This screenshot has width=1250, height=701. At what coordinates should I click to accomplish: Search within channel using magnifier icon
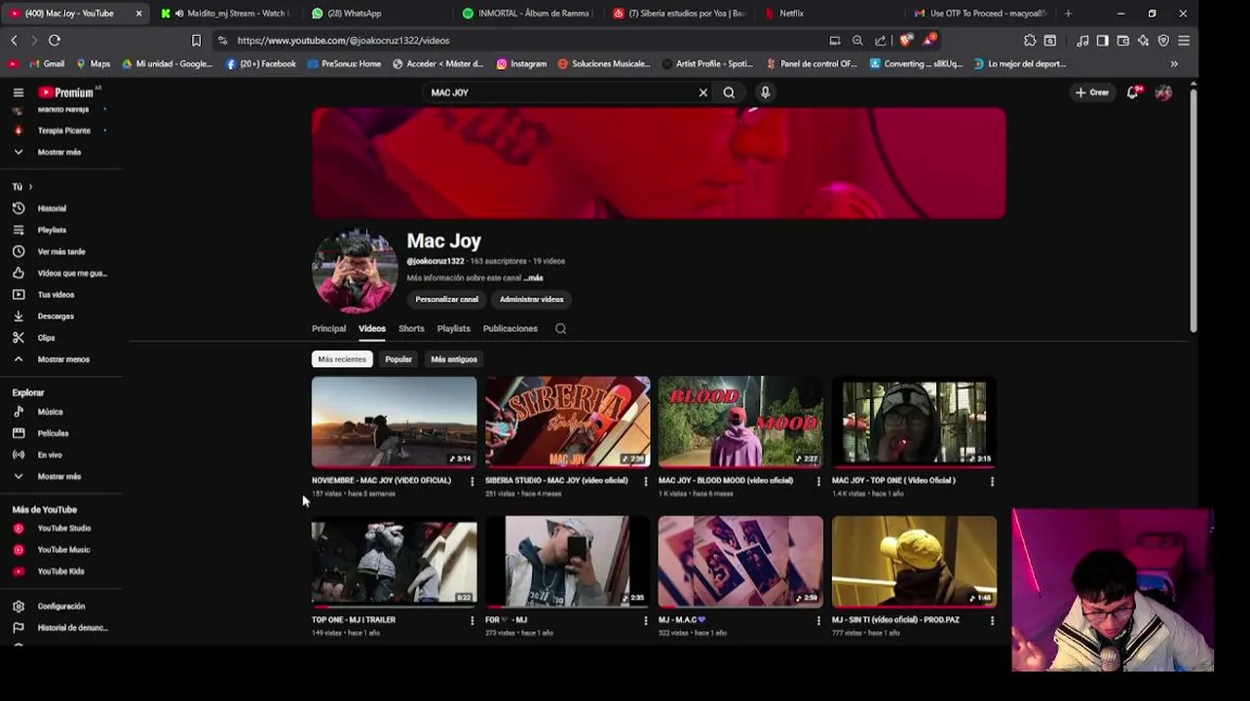click(x=560, y=328)
